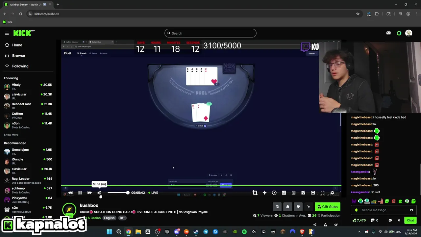Toggle theater mode in player
Image resolution: width=421 pixels, height=237 pixels.
tap(313, 193)
